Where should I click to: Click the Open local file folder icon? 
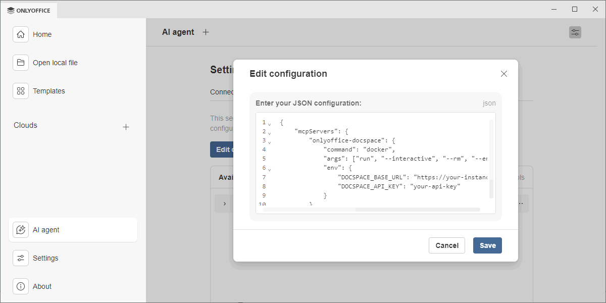click(21, 63)
